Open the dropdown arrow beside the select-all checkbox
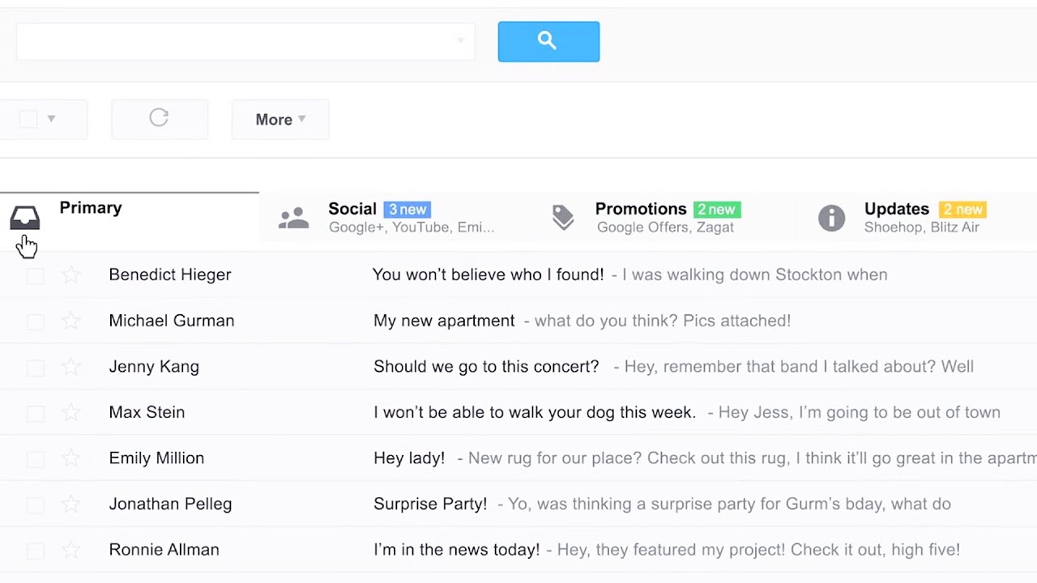1037x583 pixels. coord(52,118)
